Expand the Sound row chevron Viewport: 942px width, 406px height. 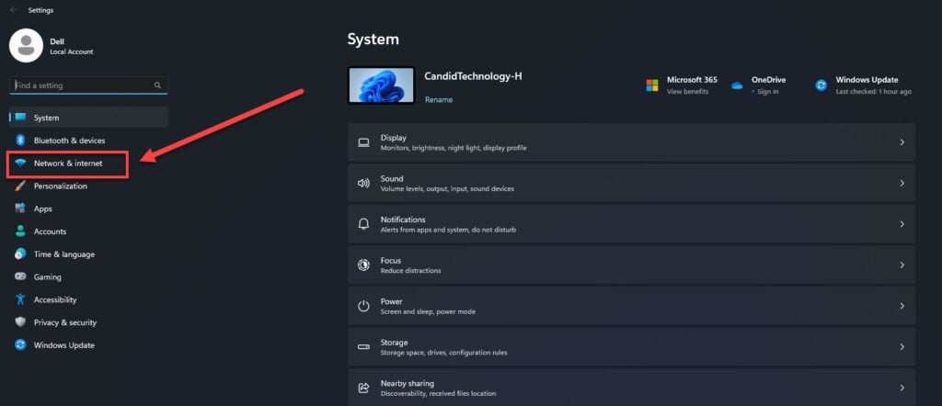click(902, 183)
